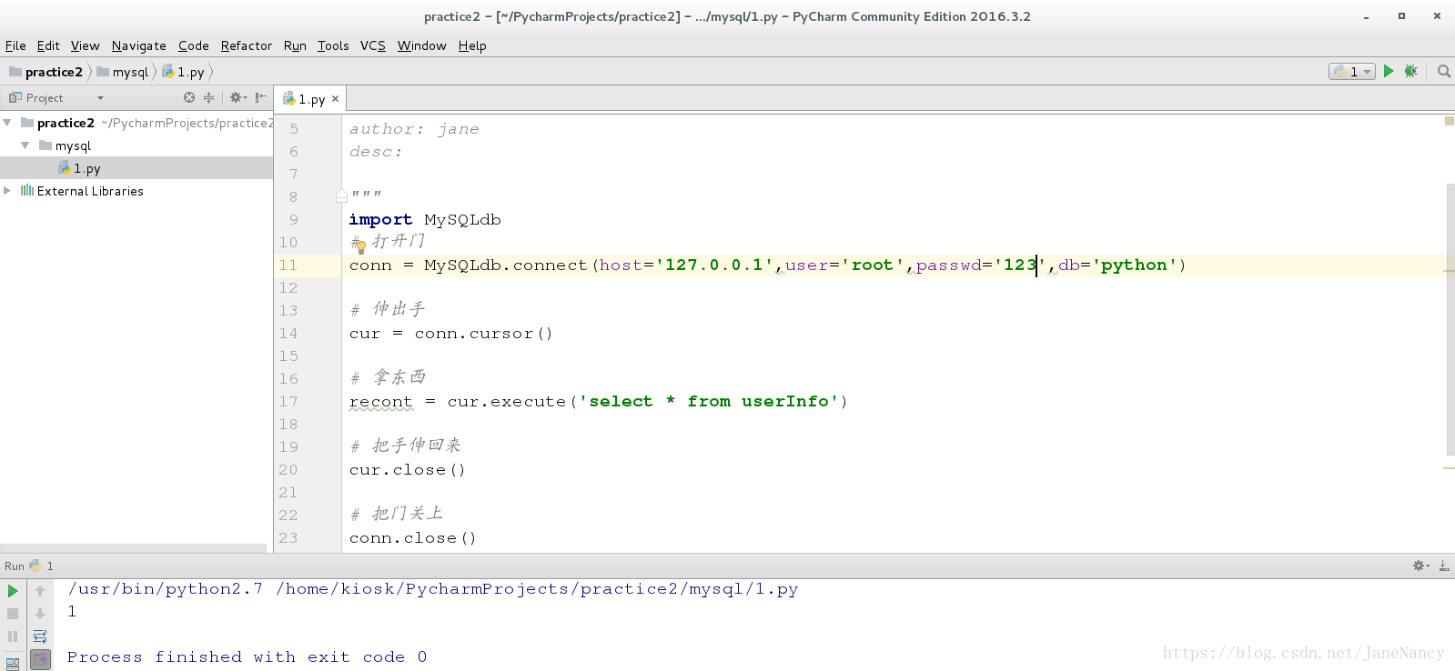Collapse the practice2 project root

click(x=7, y=123)
